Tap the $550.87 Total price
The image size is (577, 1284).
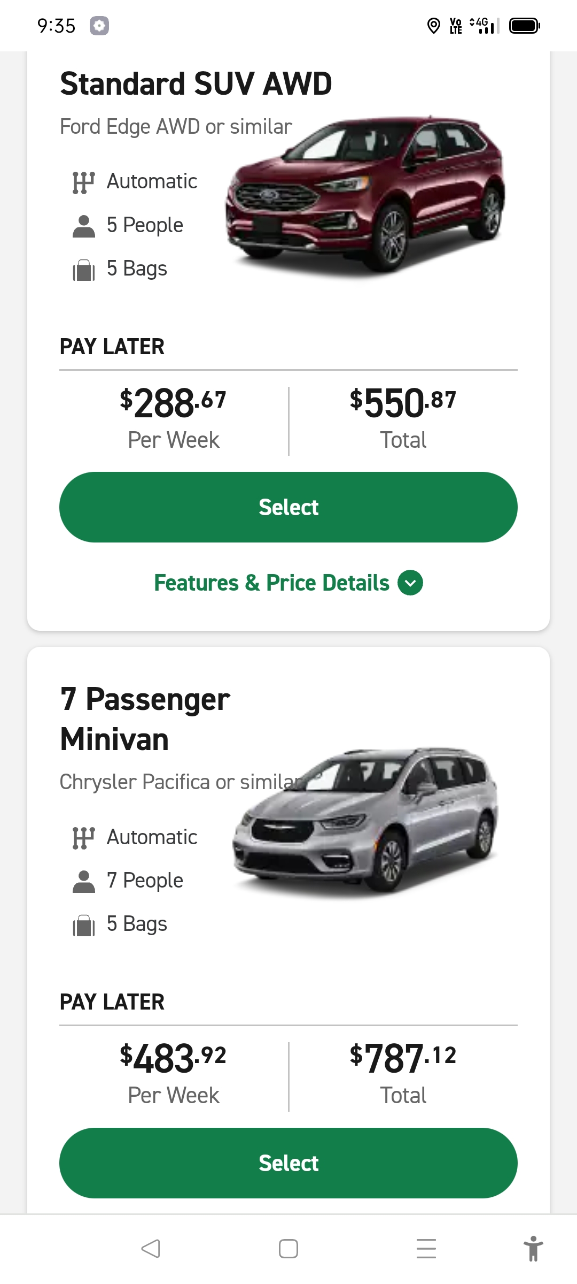pyautogui.click(x=403, y=403)
